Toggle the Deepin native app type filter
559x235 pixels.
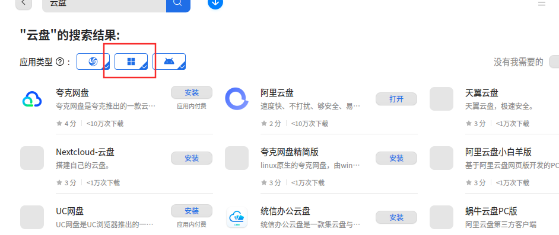point(93,62)
